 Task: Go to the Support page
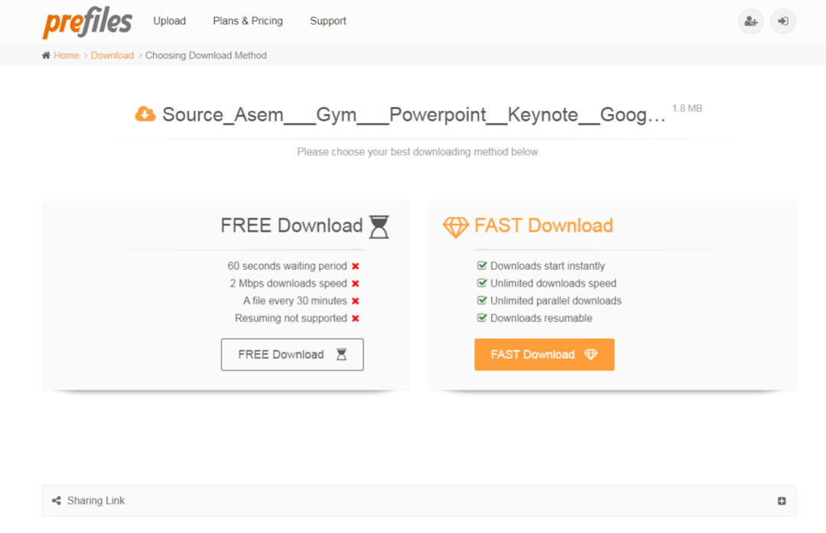(327, 21)
